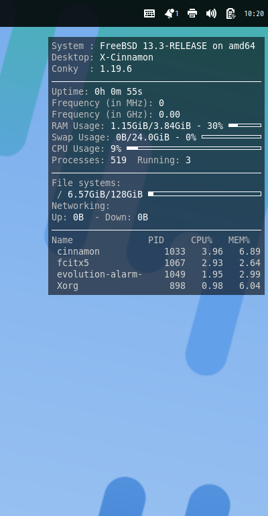Screen dimensions: 268x516
Task: Open the keyboard input method tray icon
Action: point(149,13)
